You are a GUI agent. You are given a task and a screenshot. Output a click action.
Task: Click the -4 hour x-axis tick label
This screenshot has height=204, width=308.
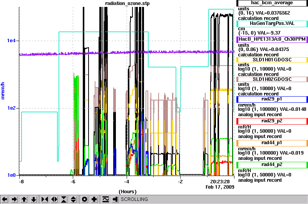coord(127,181)
